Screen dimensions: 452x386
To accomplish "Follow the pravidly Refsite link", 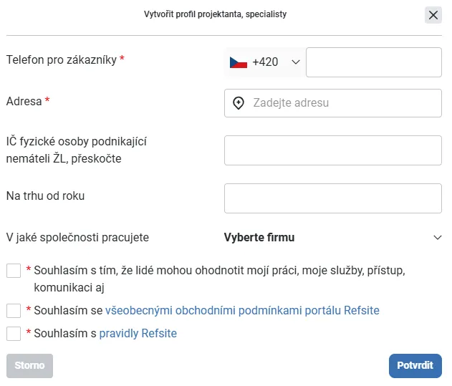I will (x=138, y=333).
